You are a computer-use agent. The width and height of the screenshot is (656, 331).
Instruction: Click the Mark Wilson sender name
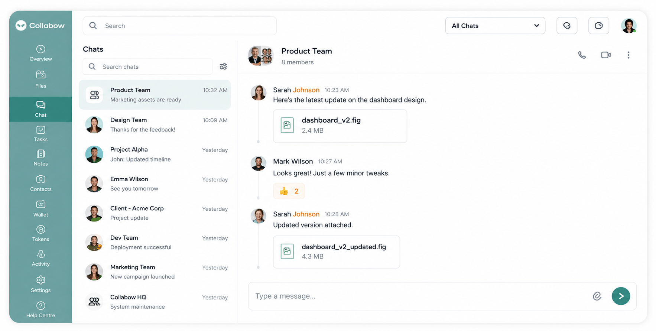point(293,161)
